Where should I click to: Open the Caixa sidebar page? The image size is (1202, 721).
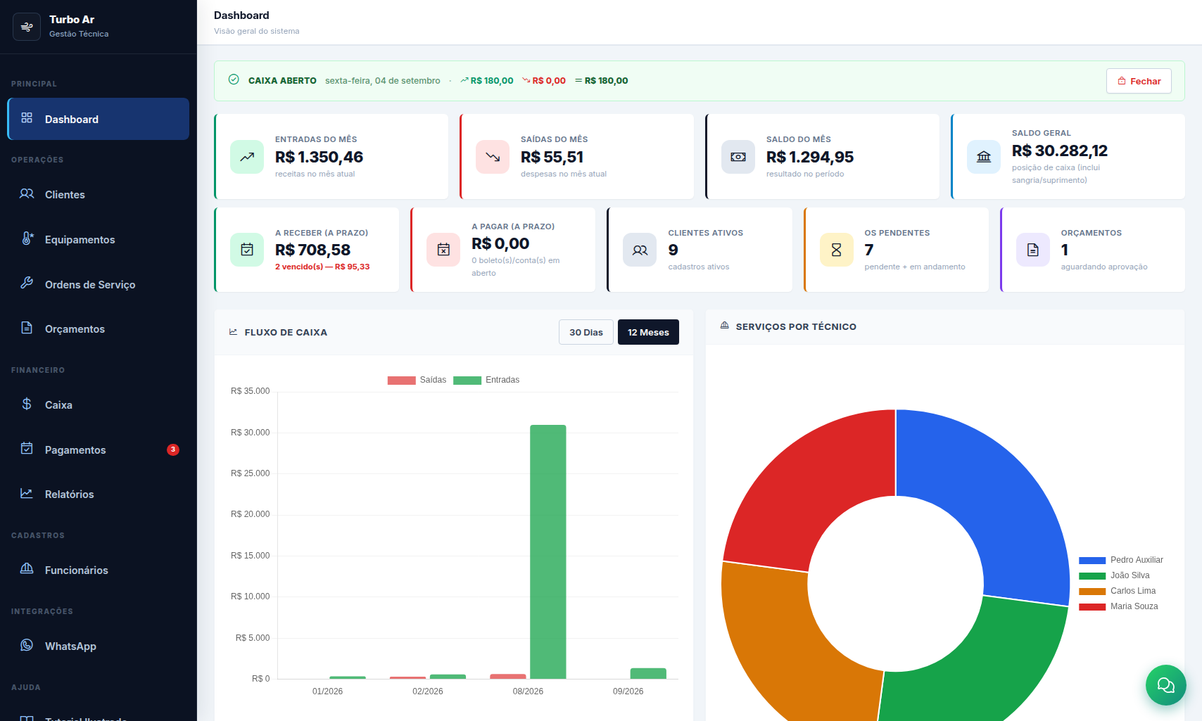coord(99,404)
